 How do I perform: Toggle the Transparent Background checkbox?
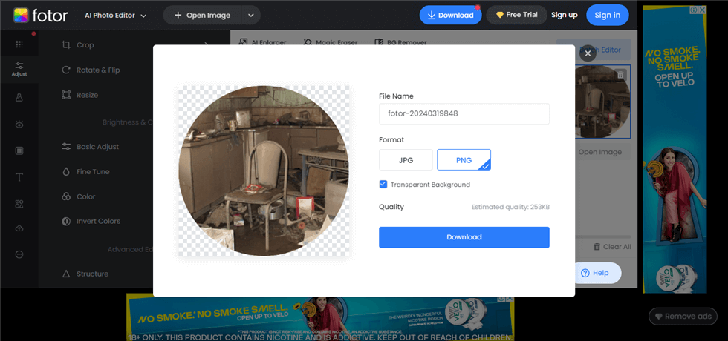[383, 185]
